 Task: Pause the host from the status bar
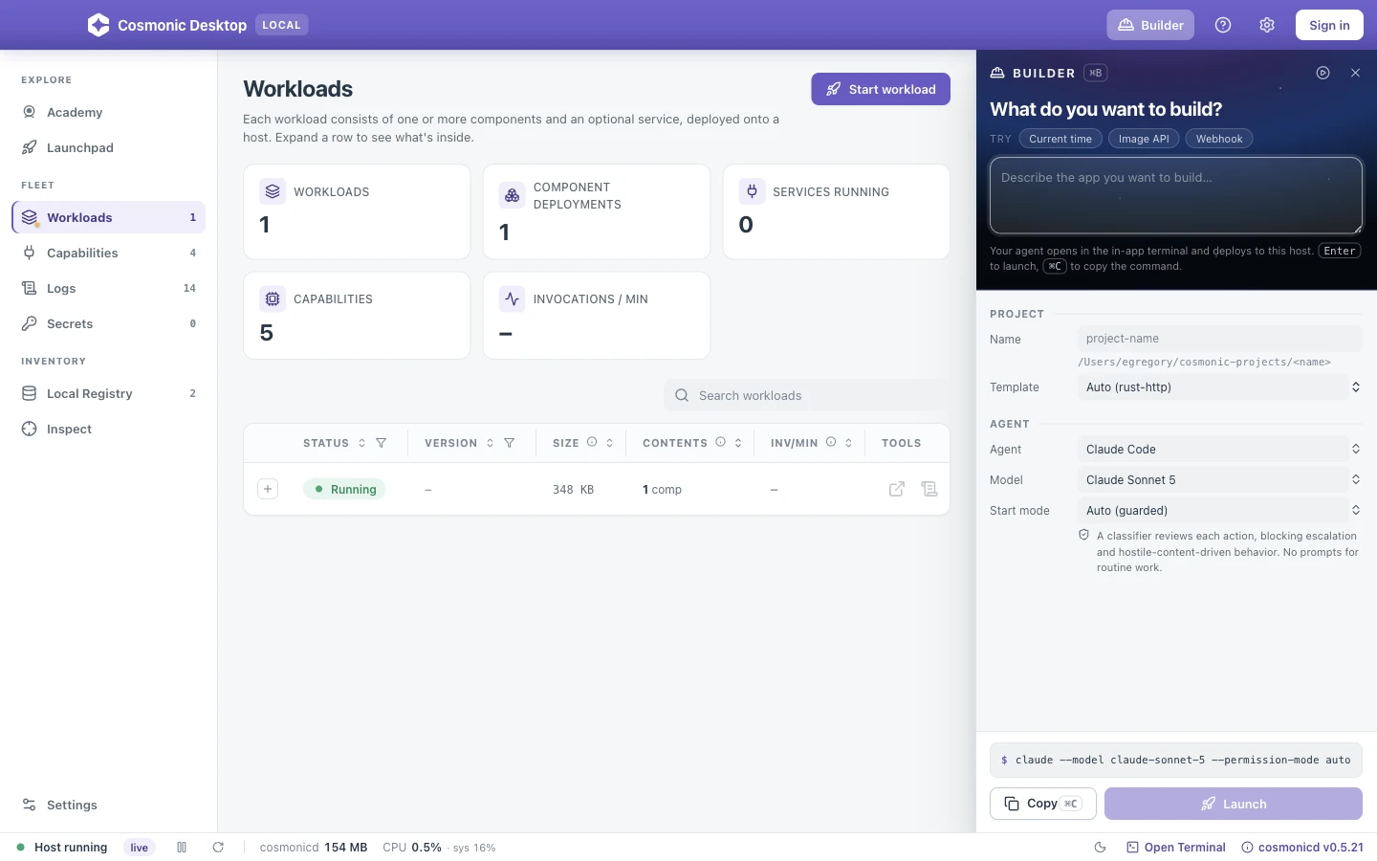(182, 848)
